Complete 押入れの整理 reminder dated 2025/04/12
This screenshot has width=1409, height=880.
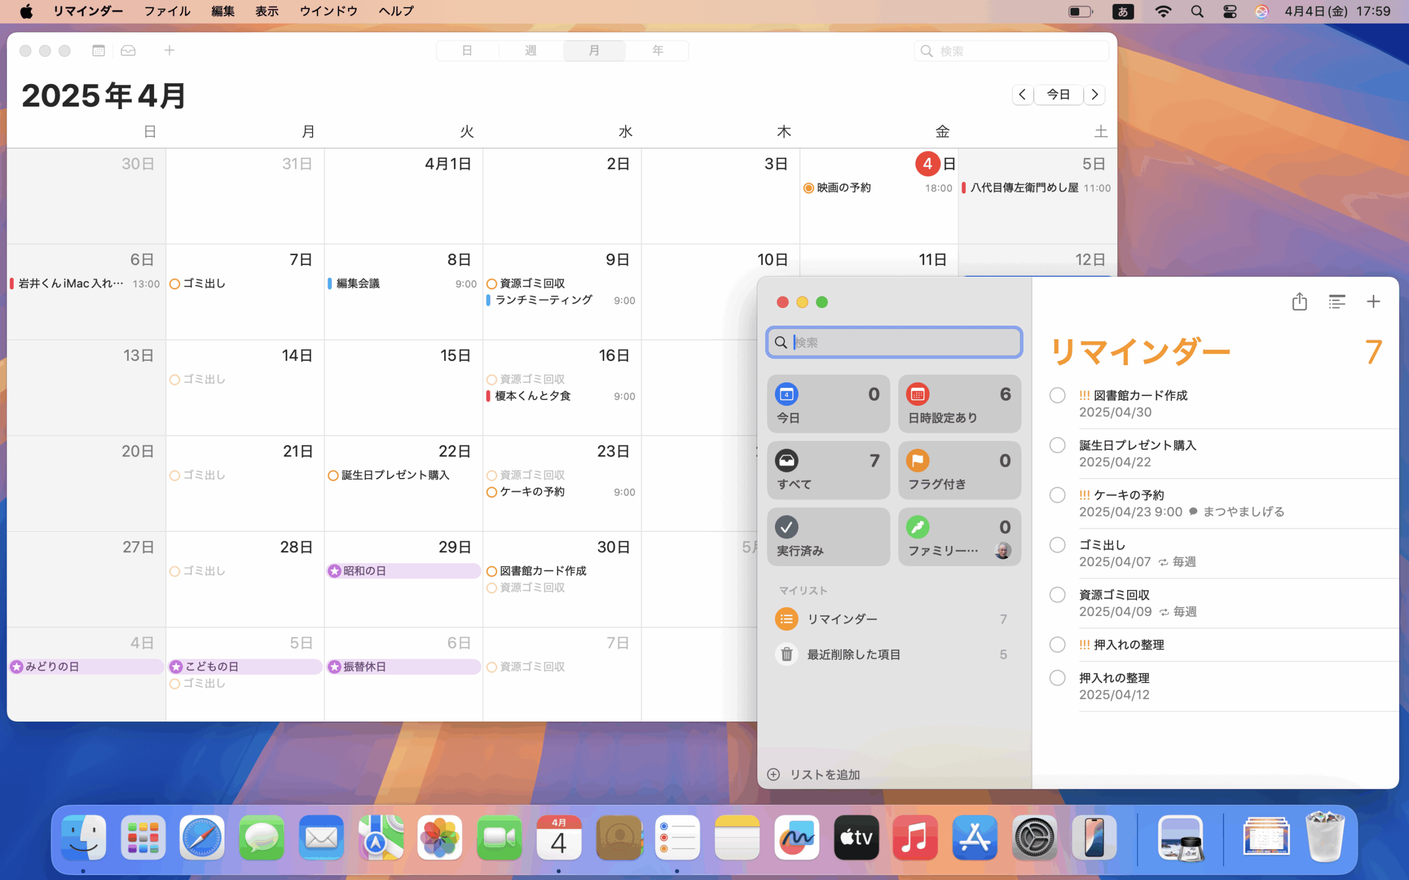1057,678
